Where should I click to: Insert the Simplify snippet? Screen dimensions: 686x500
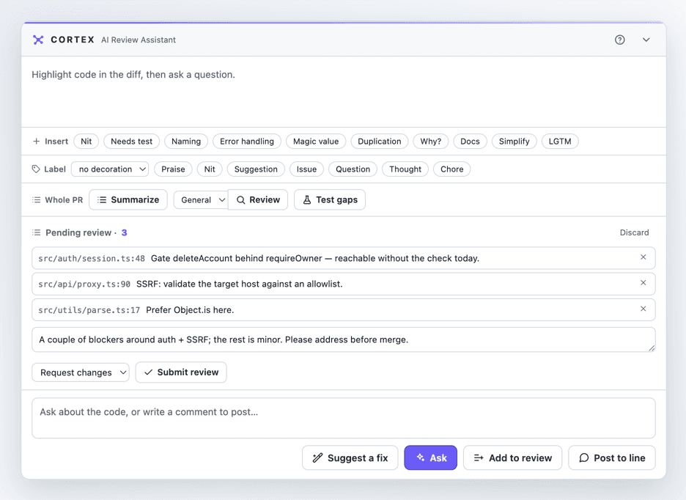pos(514,141)
